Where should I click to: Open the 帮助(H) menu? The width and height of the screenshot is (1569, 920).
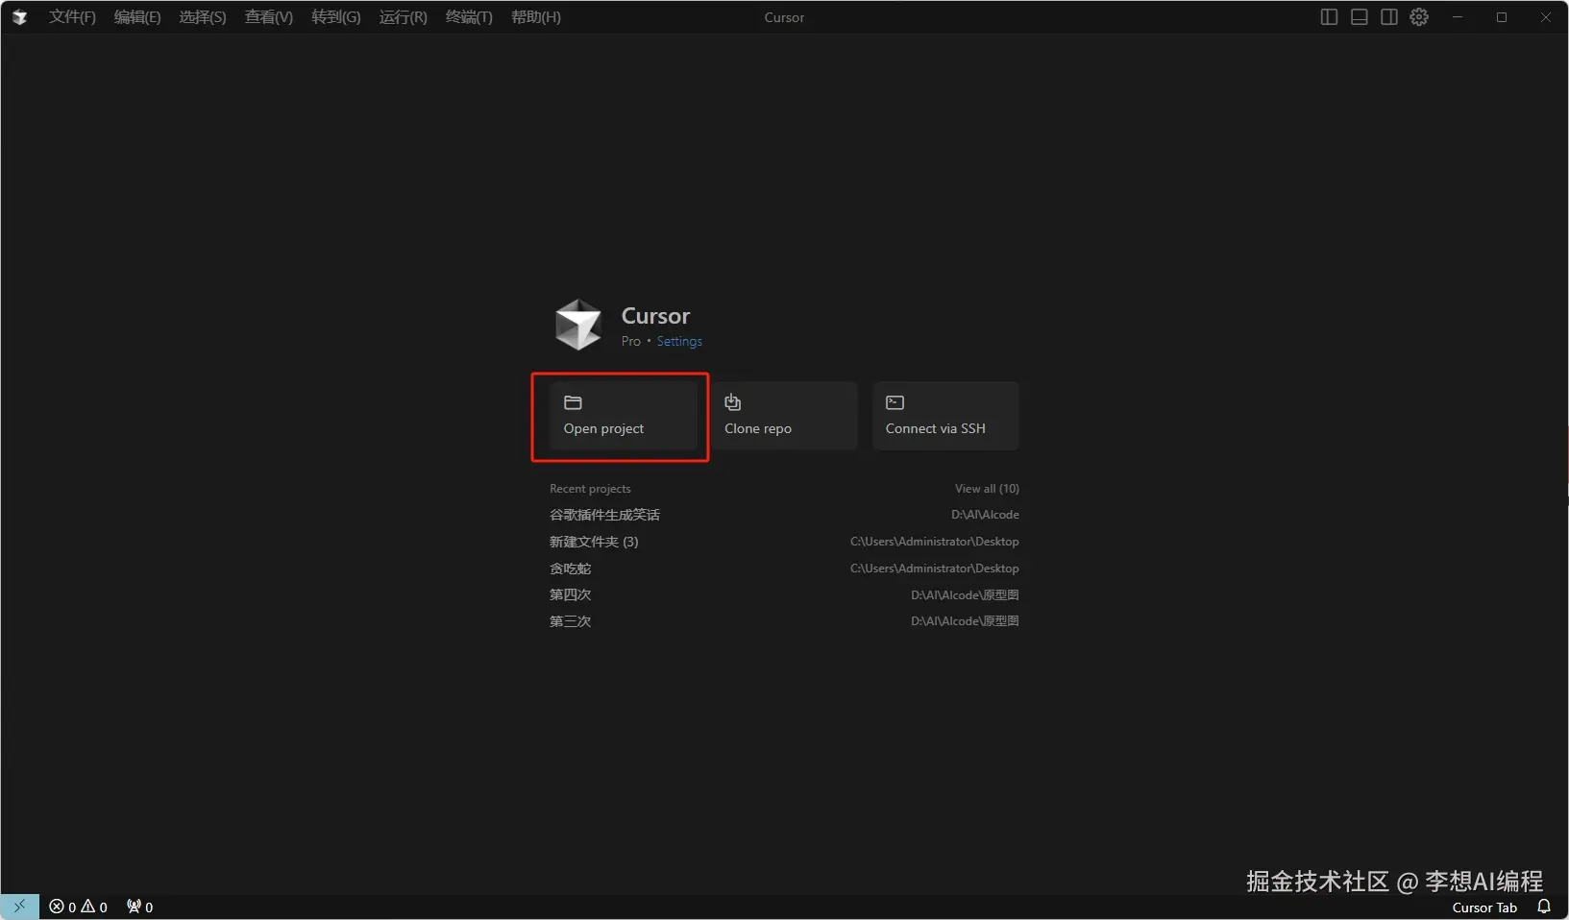pyautogui.click(x=536, y=17)
